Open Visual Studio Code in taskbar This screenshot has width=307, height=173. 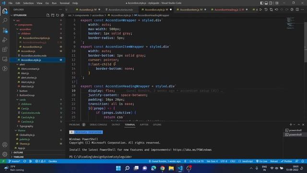[x=180, y=168]
